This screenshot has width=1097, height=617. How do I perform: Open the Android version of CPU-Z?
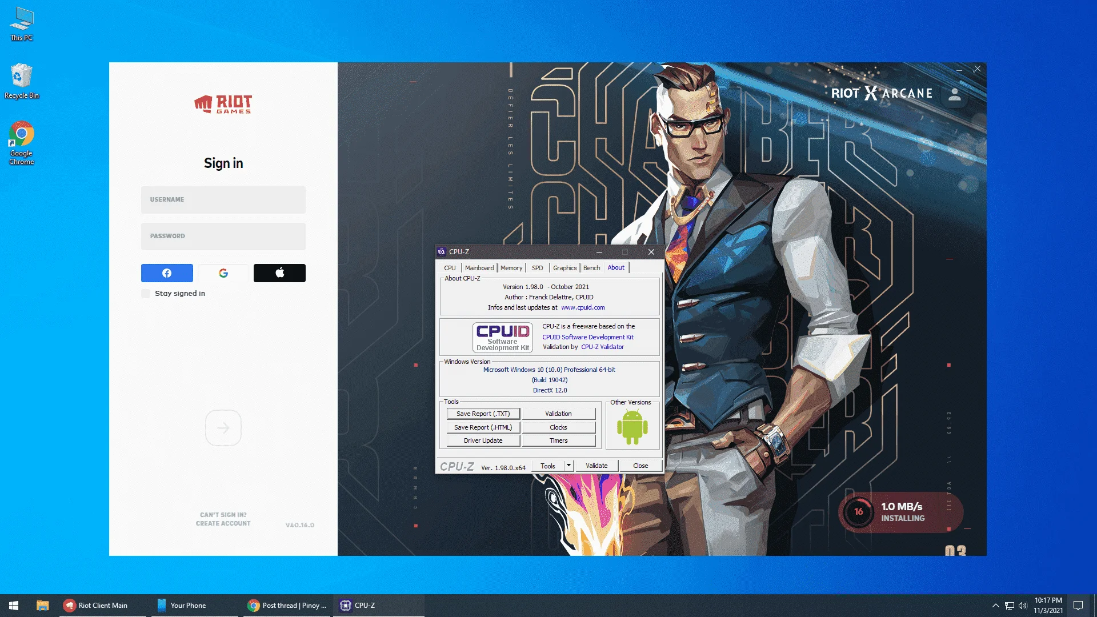(632, 427)
